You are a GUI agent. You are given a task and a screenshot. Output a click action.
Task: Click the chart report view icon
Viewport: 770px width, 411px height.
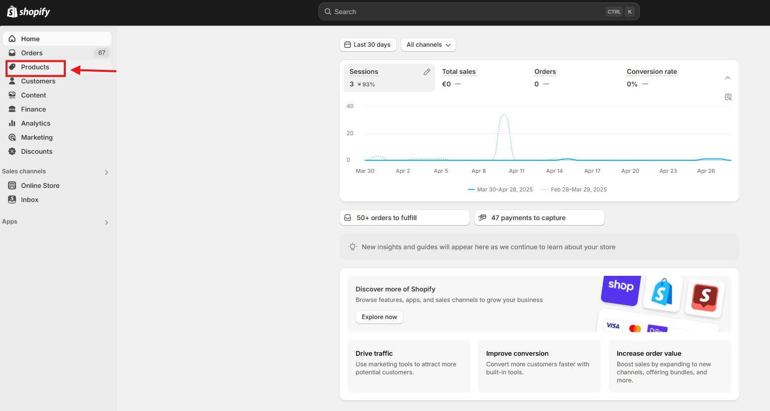(x=728, y=97)
